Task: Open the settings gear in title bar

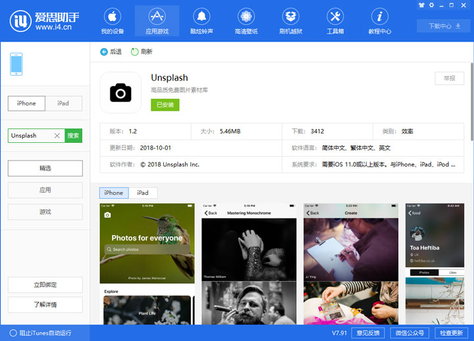Action: 431,5
